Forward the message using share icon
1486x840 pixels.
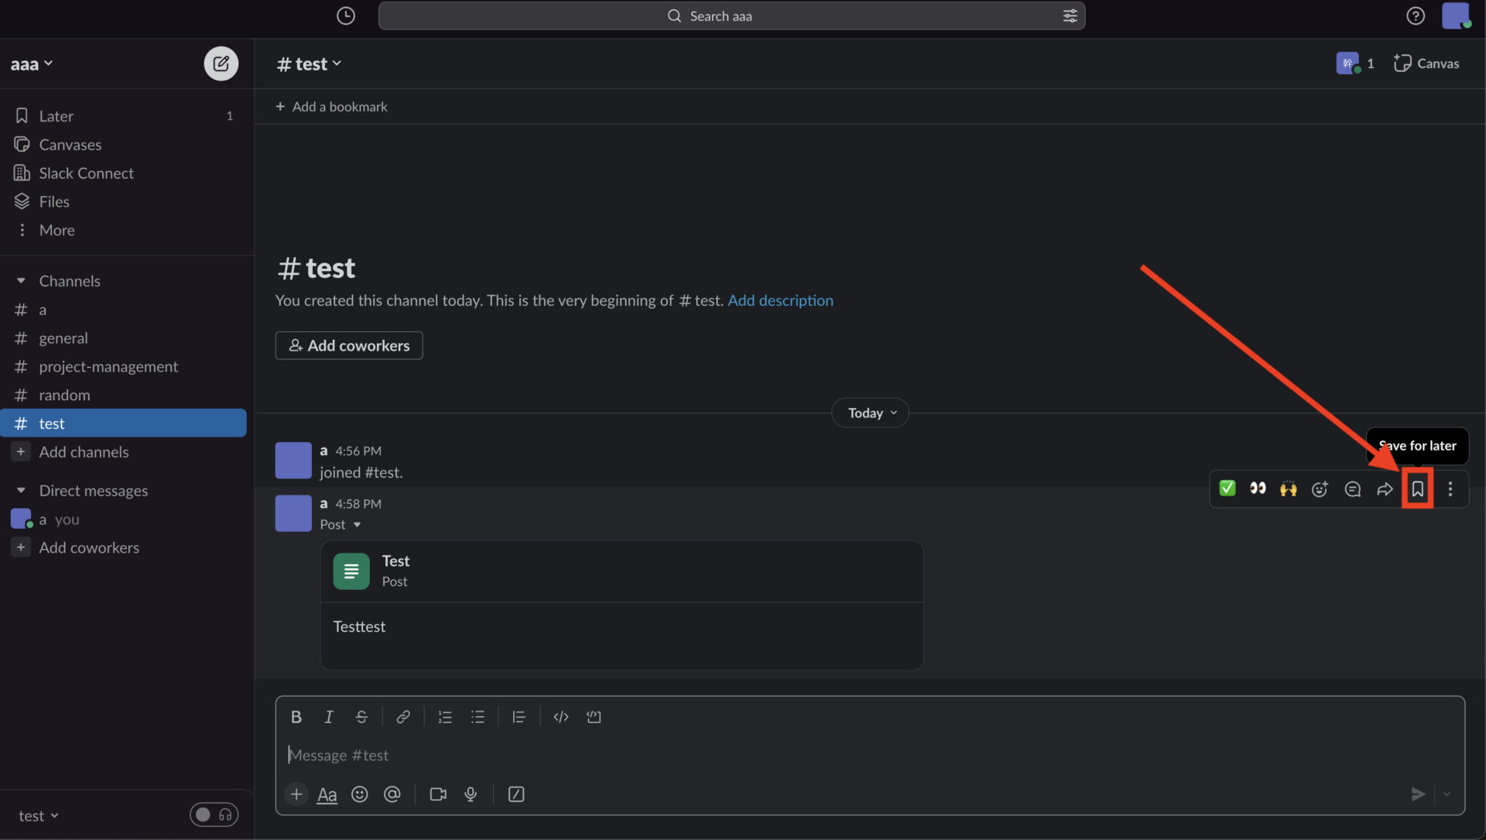tap(1385, 489)
